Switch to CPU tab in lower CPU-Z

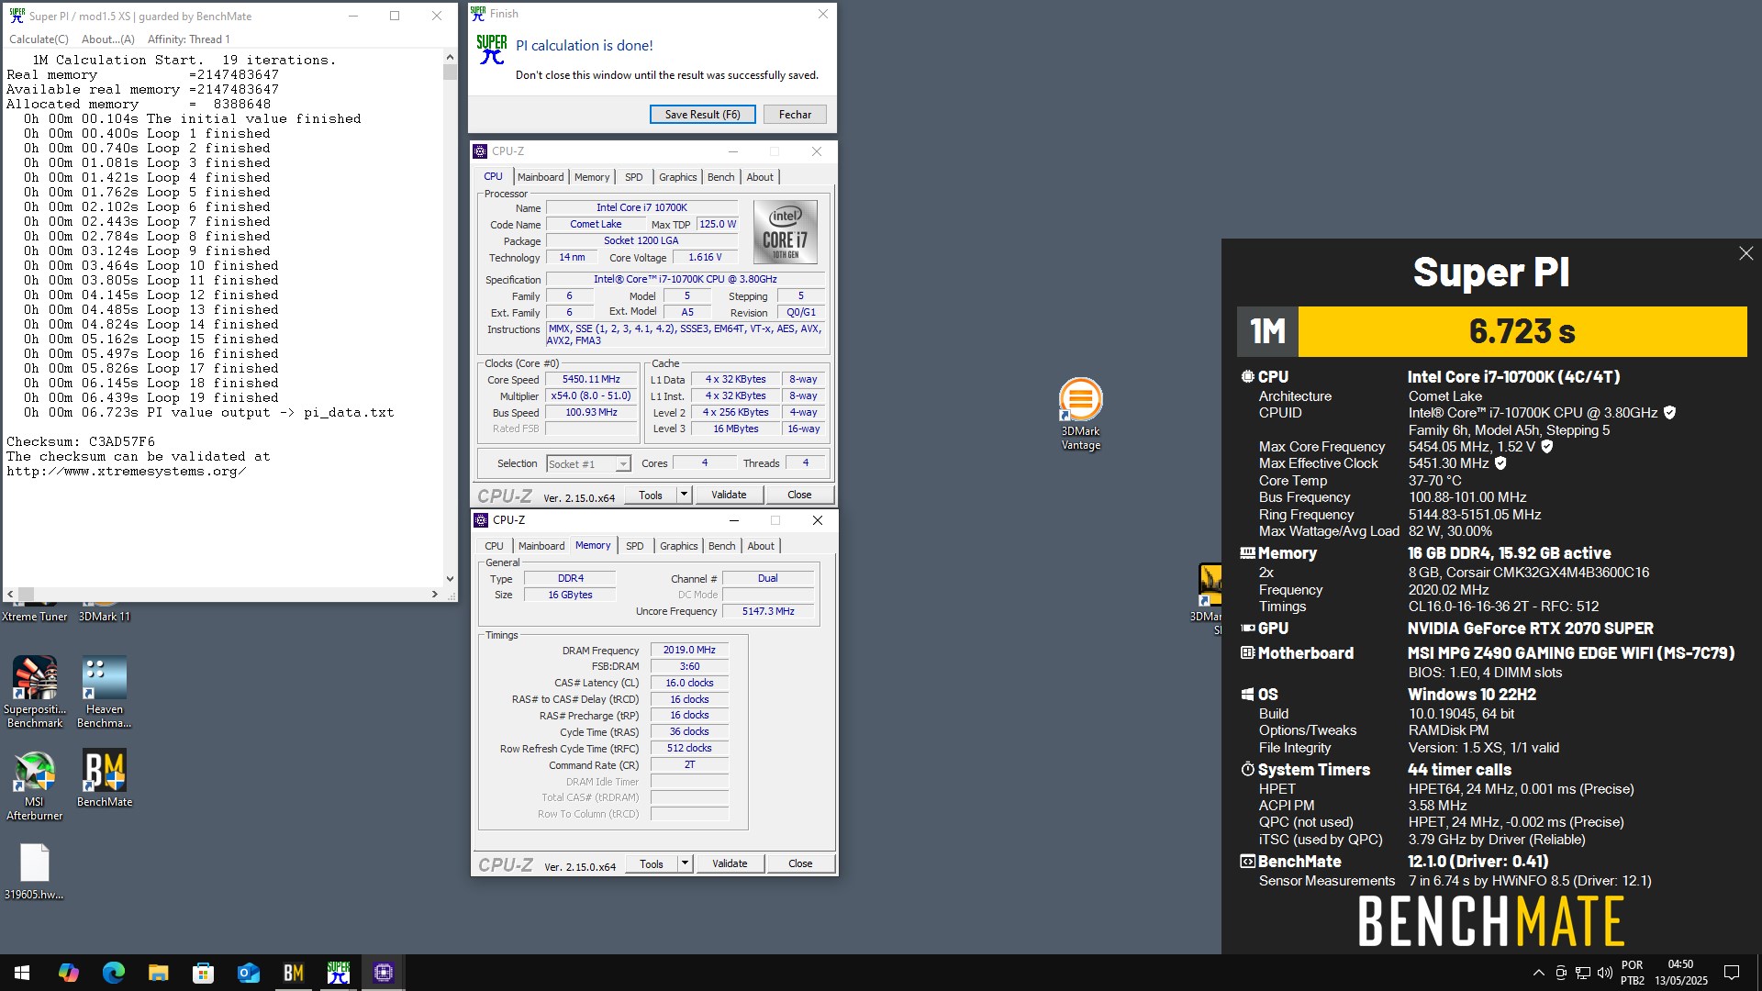[x=494, y=546]
